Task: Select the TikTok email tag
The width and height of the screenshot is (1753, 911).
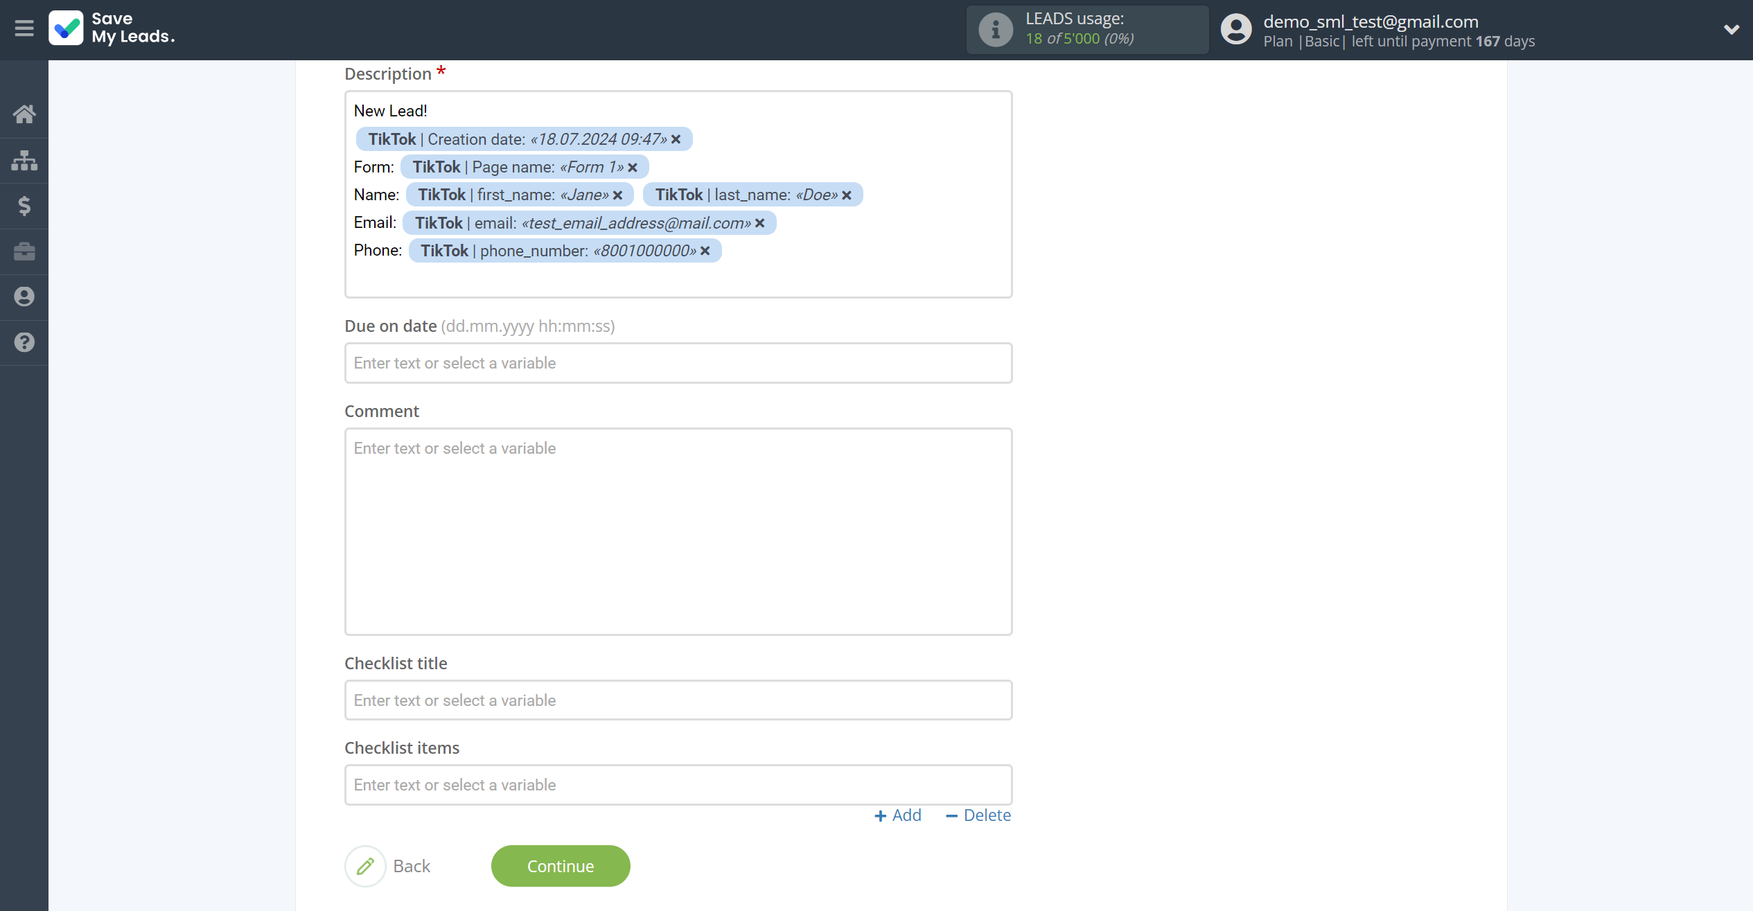Action: coord(589,223)
